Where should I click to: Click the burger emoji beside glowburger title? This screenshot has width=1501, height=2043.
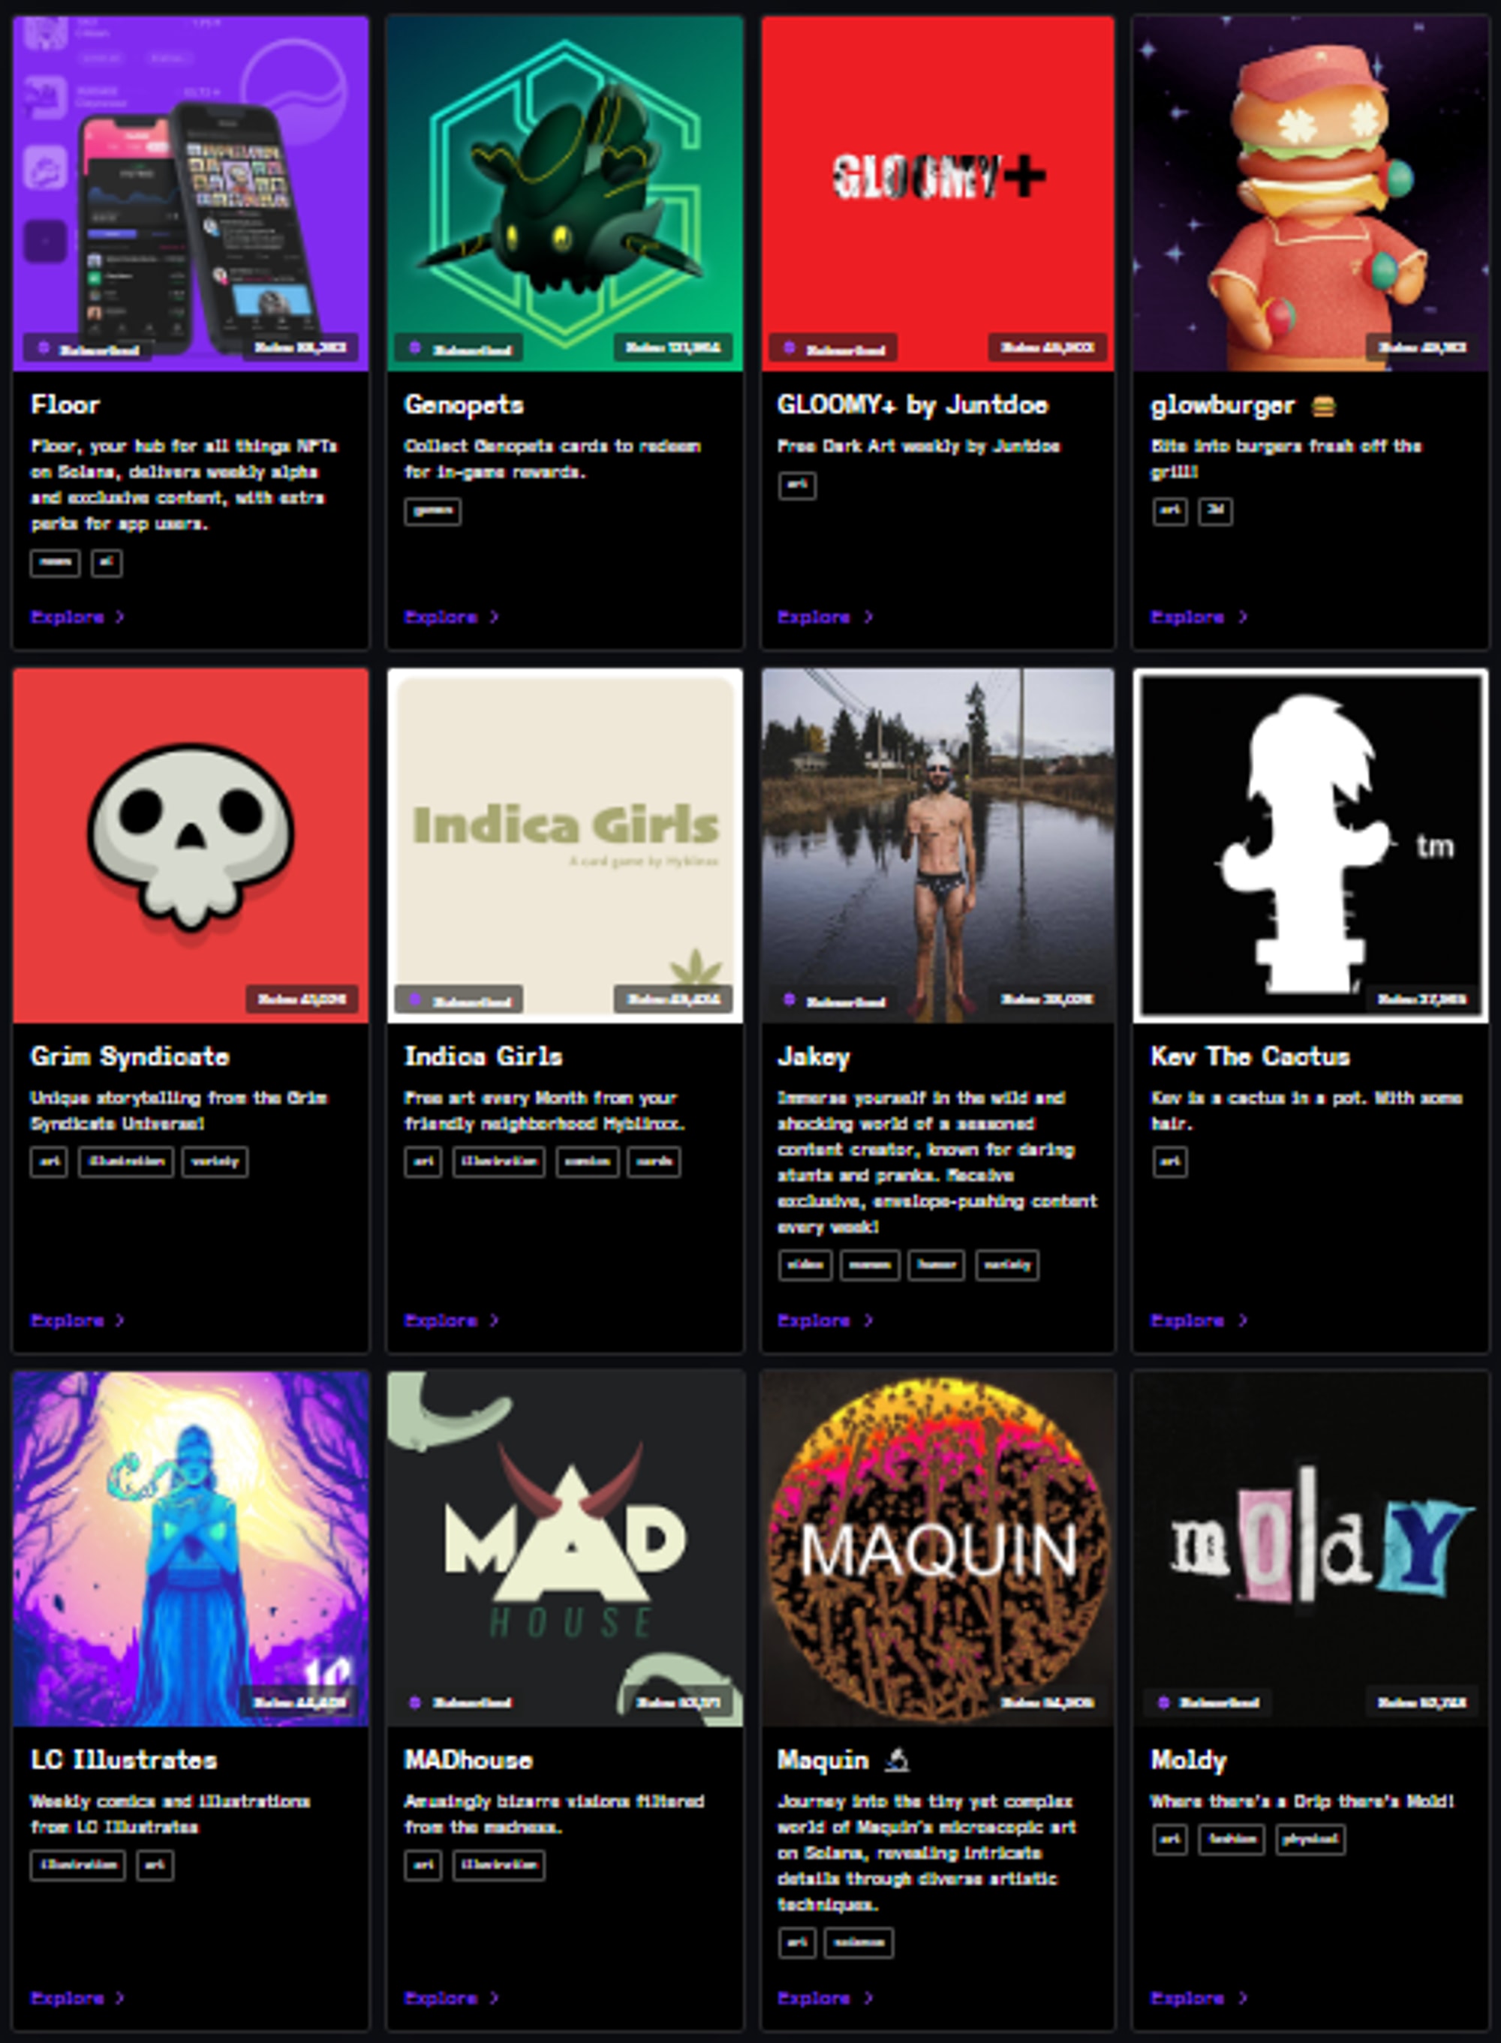click(1323, 406)
